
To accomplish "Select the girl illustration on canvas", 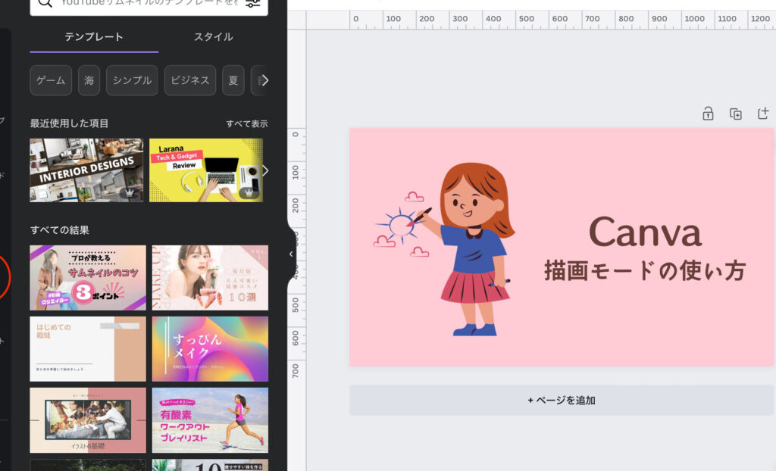I will (x=473, y=248).
